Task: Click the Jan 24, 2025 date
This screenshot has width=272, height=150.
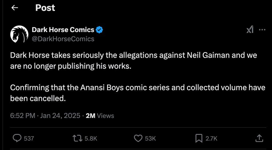Action: [x=60, y=116]
